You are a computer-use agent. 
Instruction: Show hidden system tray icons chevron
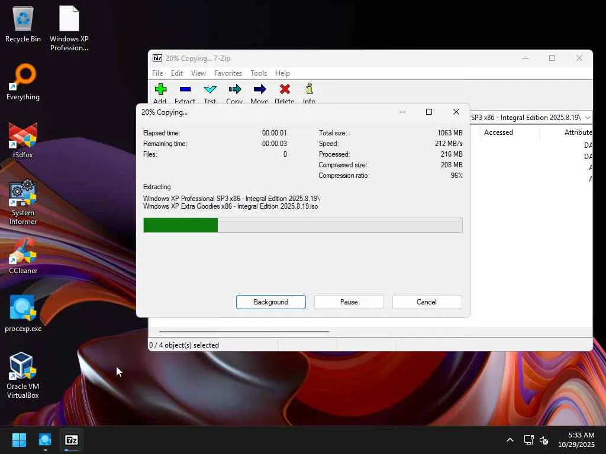(x=510, y=440)
